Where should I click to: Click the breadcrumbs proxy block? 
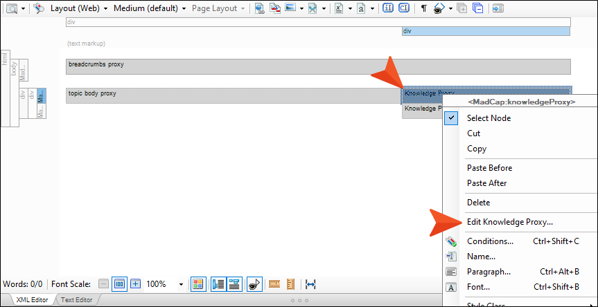coord(318,66)
